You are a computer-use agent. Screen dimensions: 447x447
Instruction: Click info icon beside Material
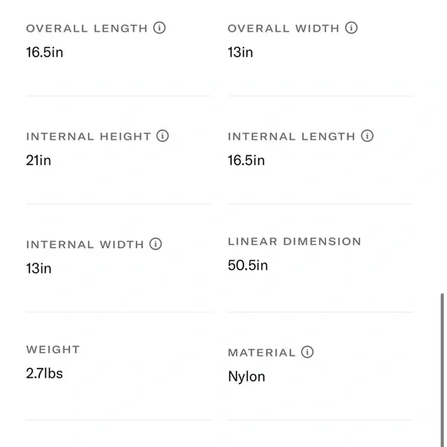pyautogui.click(x=308, y=351)
